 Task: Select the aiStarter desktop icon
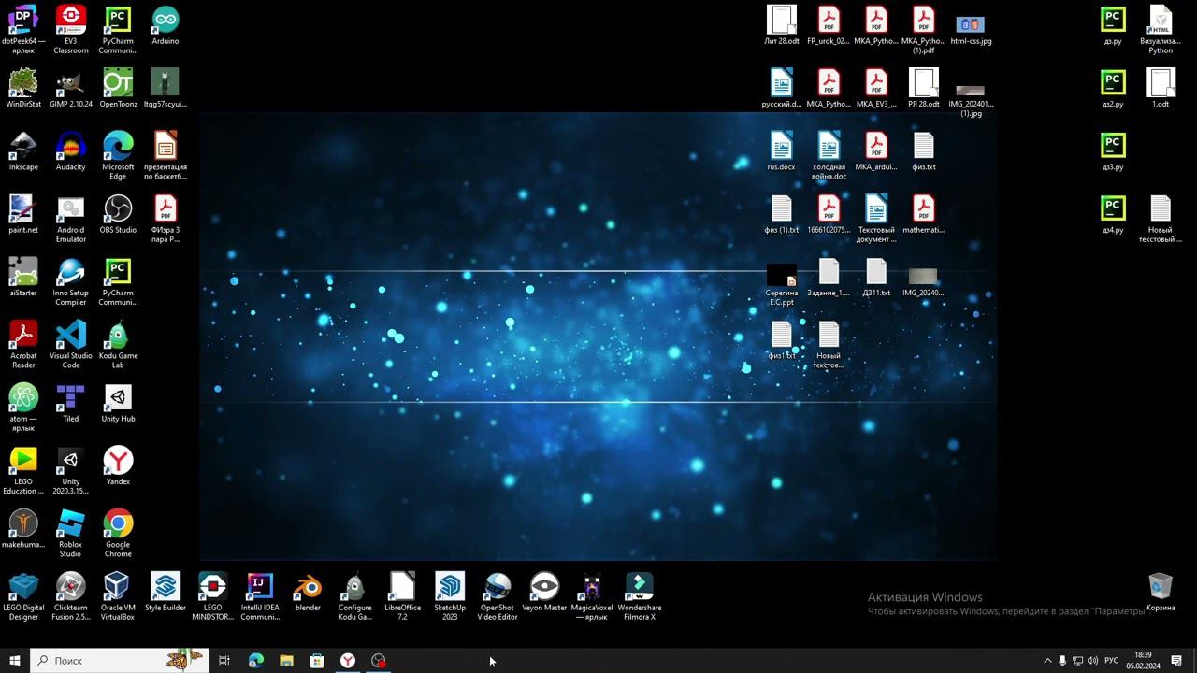pos(23,276)
